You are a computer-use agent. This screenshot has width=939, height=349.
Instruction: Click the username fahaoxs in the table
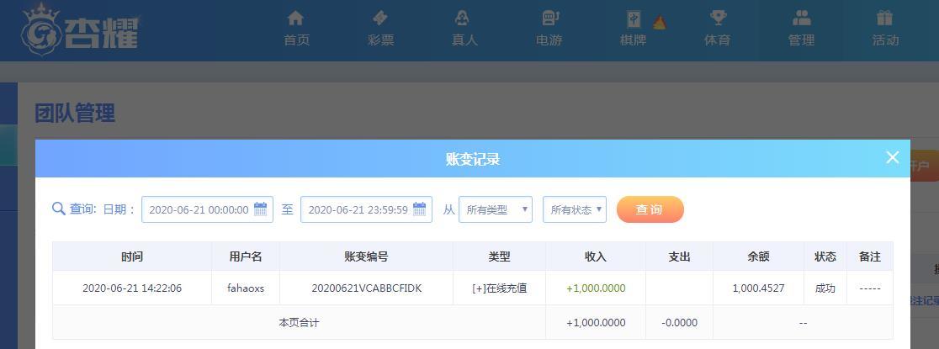tap(246, 288)
